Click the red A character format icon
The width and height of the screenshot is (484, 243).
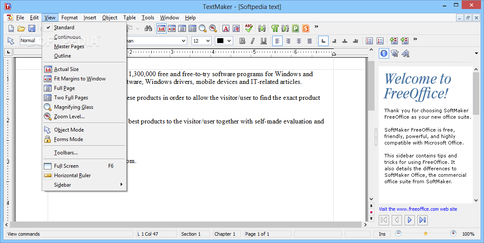pos(226,29)
